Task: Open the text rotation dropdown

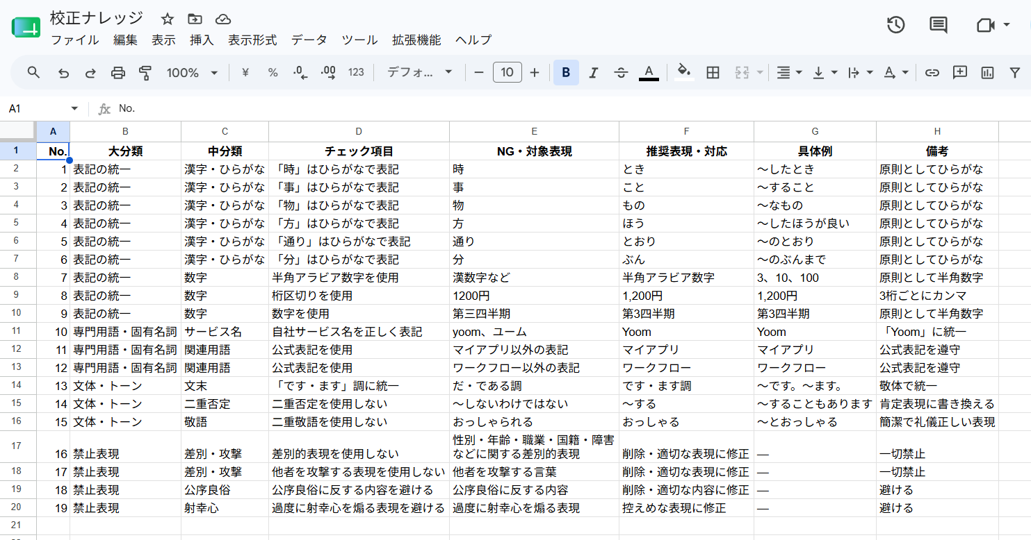Action: coord(895,72)
